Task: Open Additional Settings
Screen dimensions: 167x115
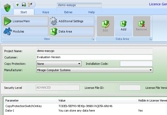Action: tap(71, 21)
